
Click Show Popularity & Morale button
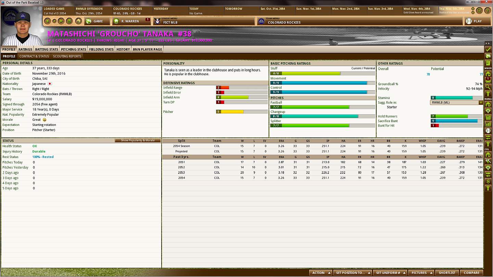pos(138,141)
